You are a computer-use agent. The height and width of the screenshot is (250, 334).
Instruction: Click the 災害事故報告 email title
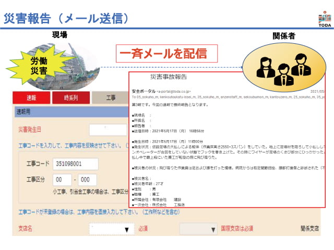(168, 77)
